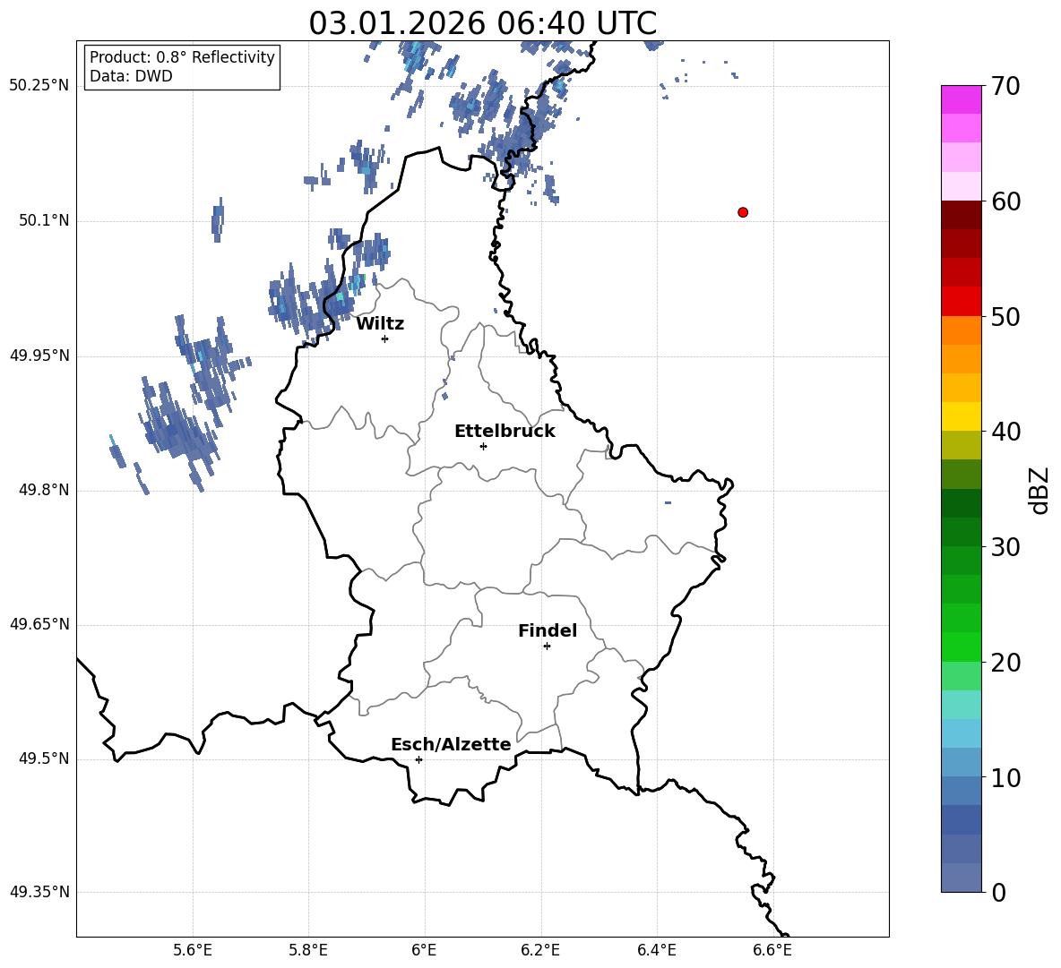The image size is (1061, 968).
Task: Click the 6.4°E longitude label
Action: (656, 950)
